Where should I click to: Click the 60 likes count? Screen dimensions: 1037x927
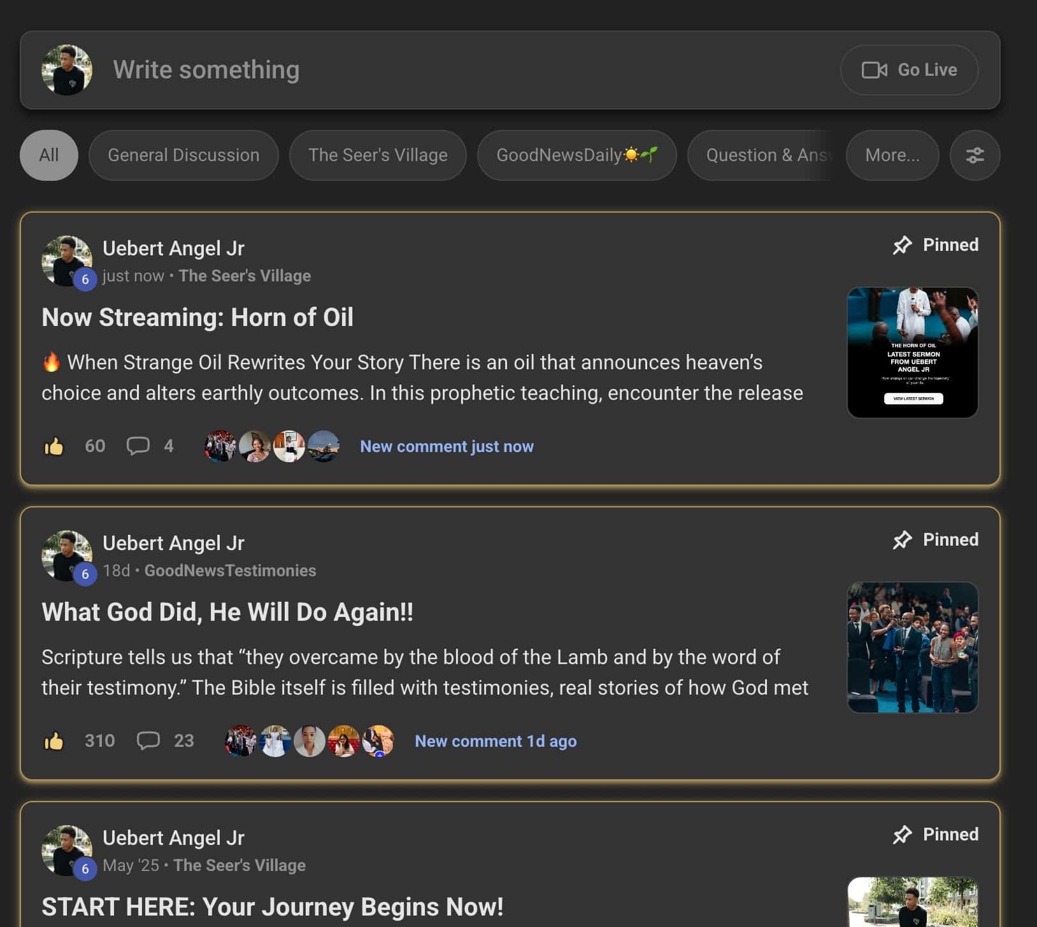coord(95,446)
